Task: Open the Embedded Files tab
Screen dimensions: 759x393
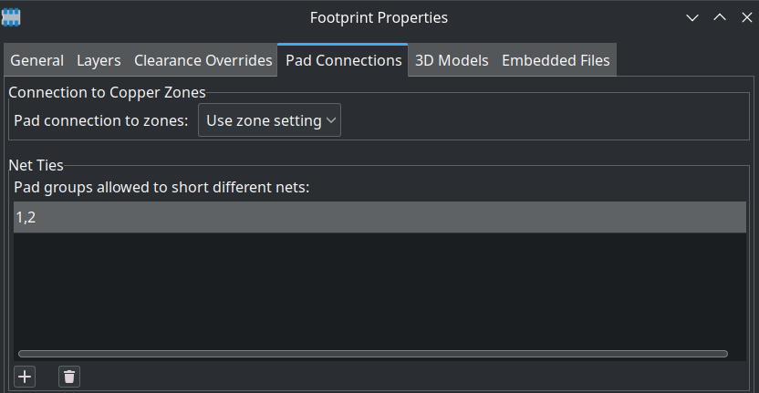Action: 556,60
